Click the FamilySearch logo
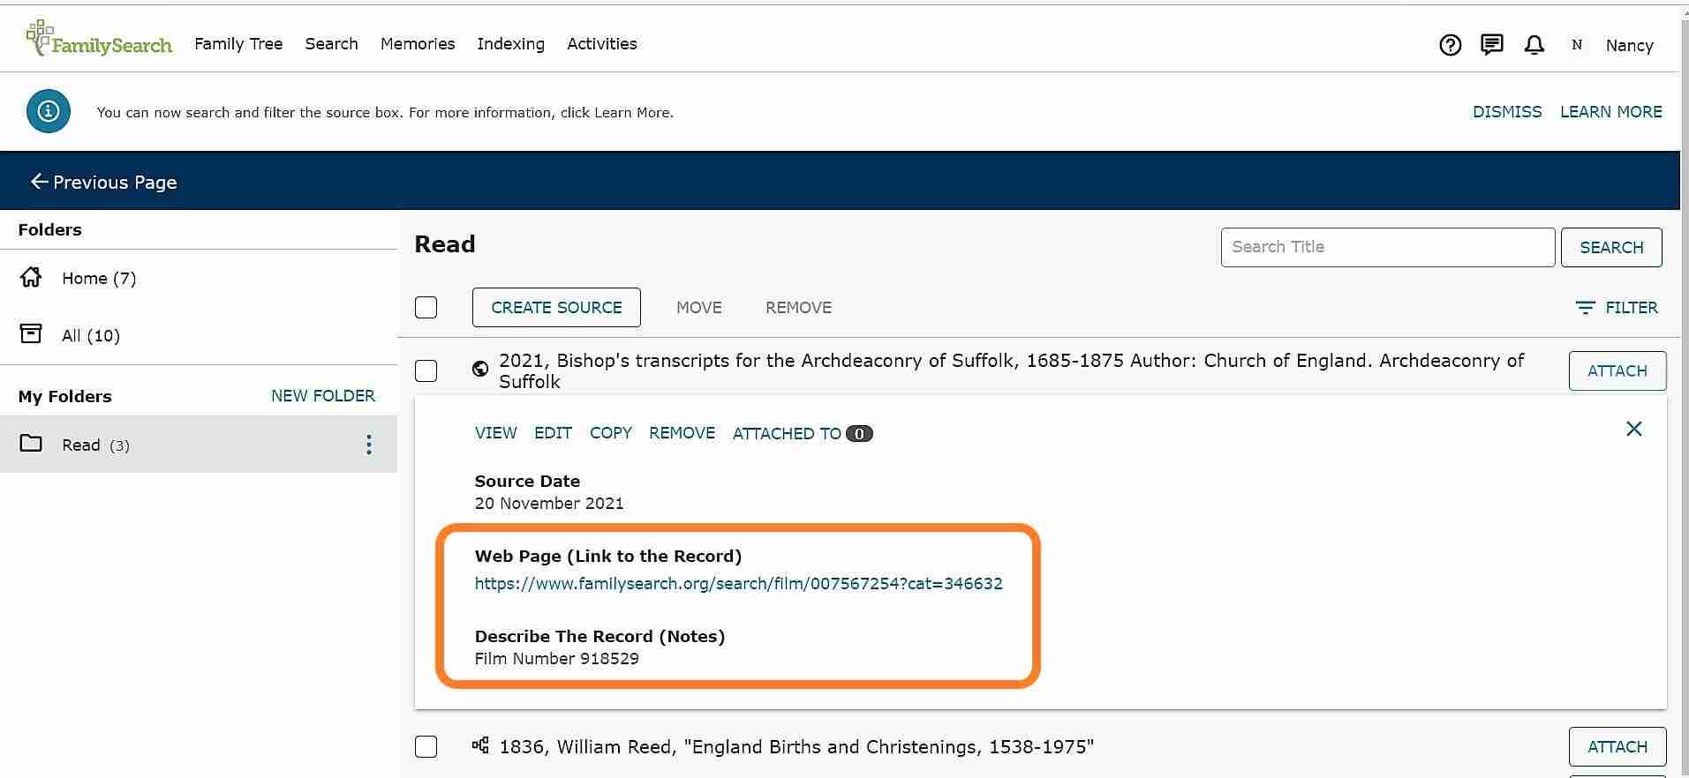 click(x=99, y=40)
